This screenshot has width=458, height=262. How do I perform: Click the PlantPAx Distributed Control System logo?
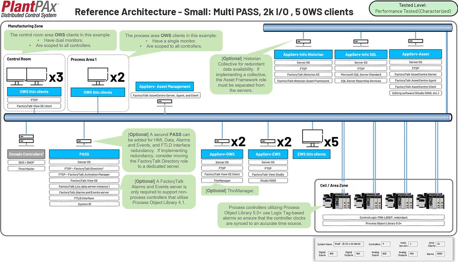pos(30,10)
